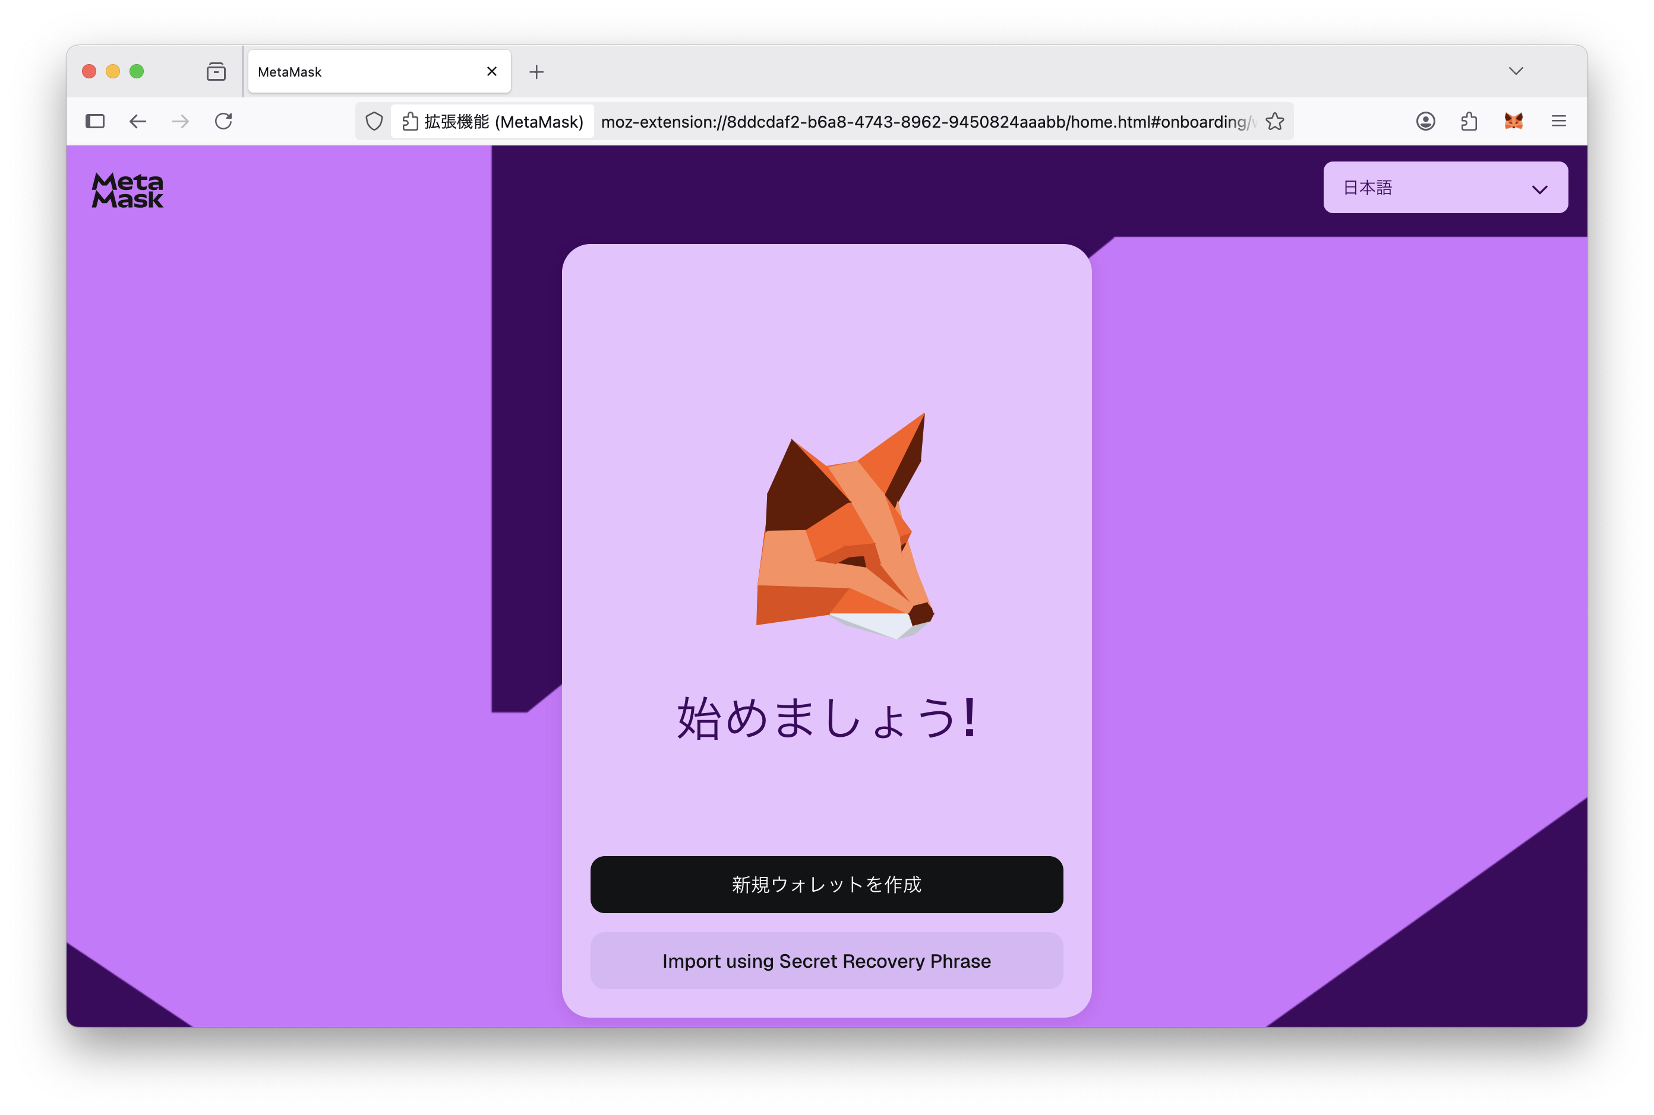
Task: Reload the current page
Action: tap(223, 122)
